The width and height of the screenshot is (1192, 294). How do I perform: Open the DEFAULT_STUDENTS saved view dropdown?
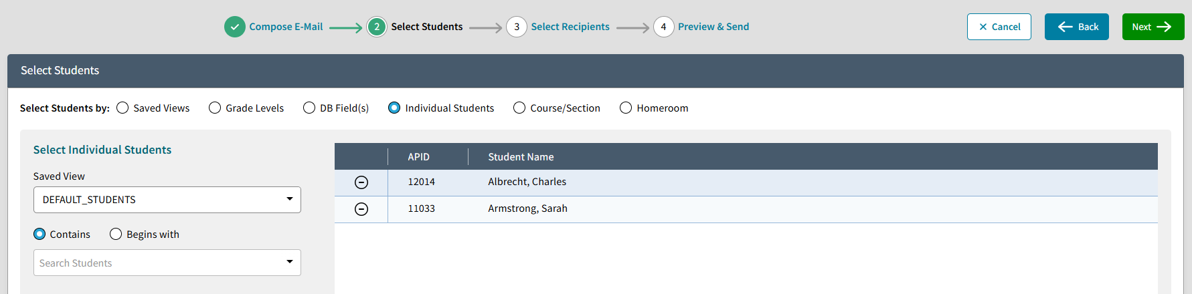pyautogui.click(x=167, y=200)
